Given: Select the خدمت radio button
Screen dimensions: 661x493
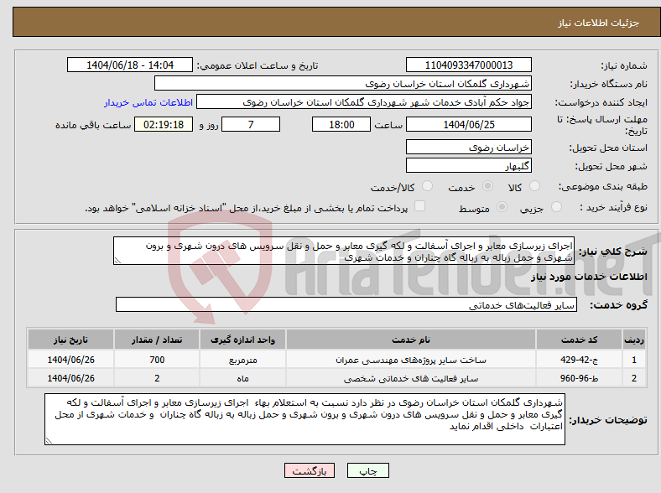Looking at the screenshot, I should point(487,186).
